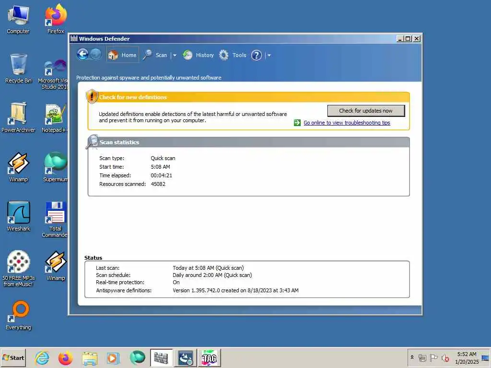
Task: Select the antispyware definitions version text
Action: (x=235, y=290)
